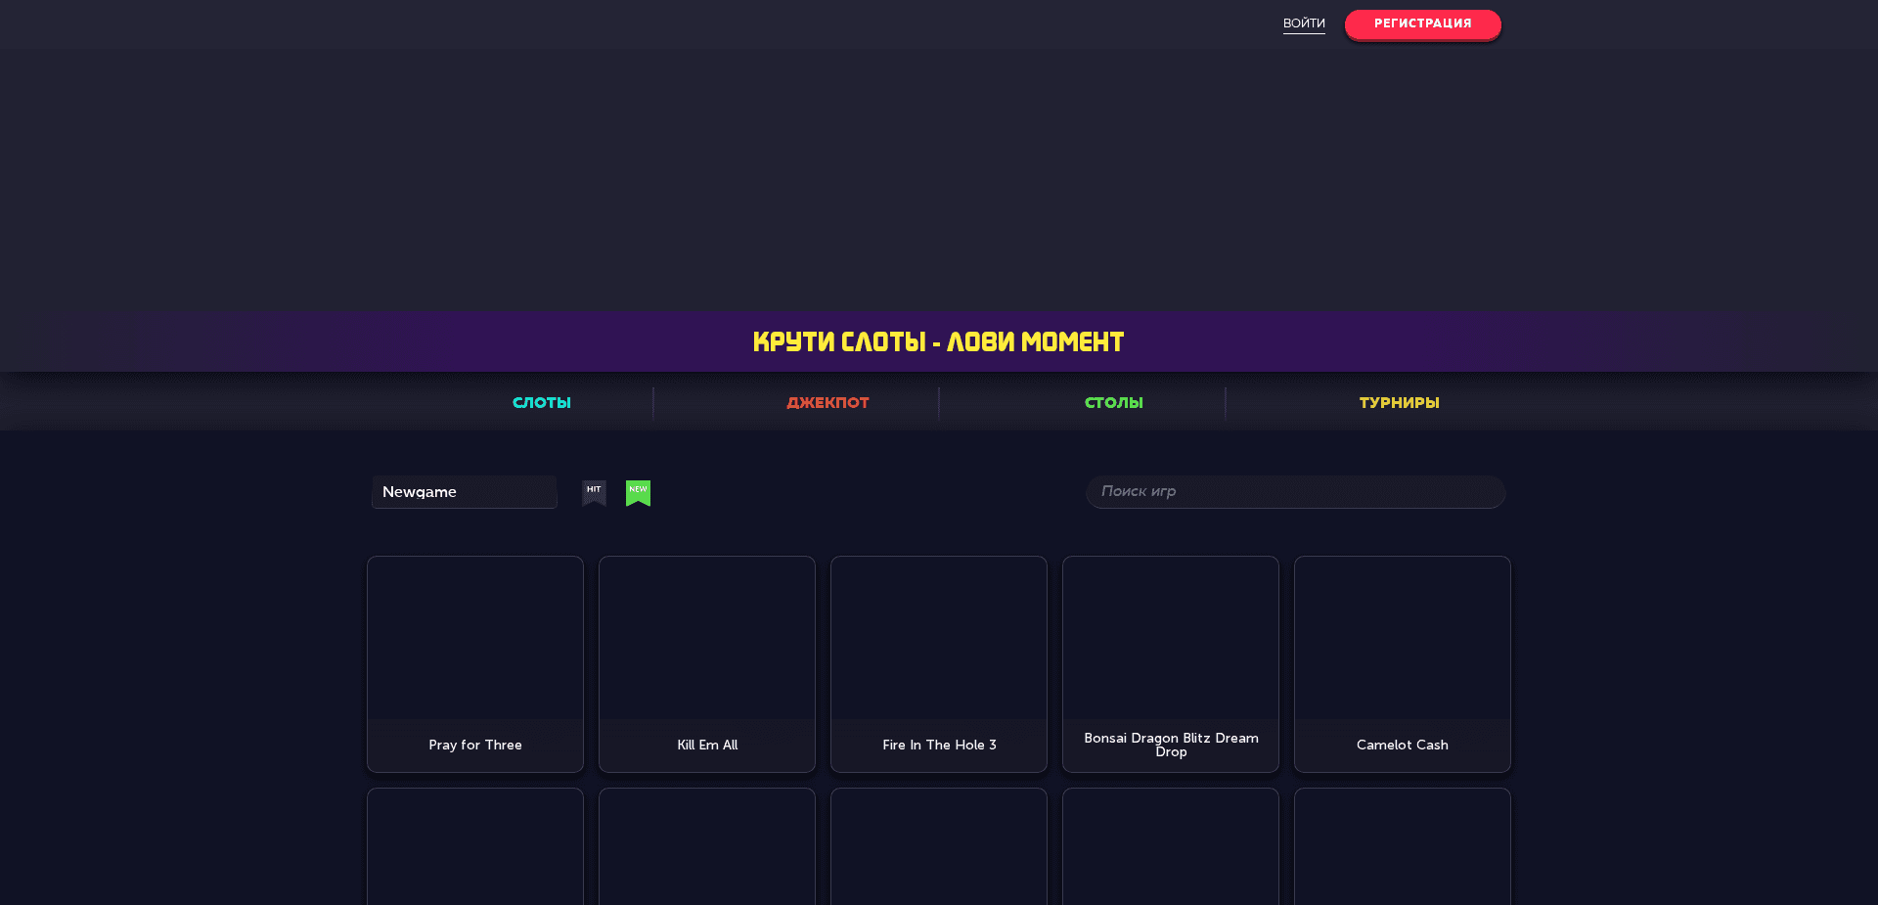Click the ВОЙТИ login link
The height and width of the screenshot is (905, 1878).
click(1304, 23)
